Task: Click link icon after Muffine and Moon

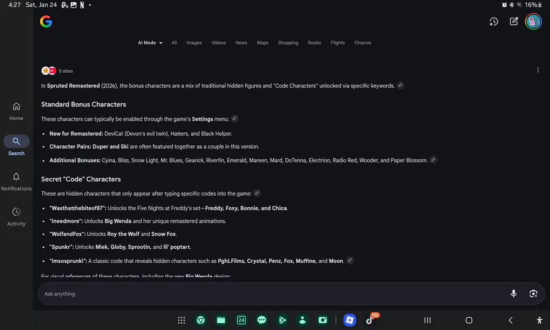Action: (x=350, y=260)
